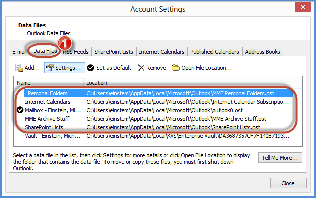316x198 pixels.
Task: Click the Close button at bottom
Action: (x=288, y=183)
